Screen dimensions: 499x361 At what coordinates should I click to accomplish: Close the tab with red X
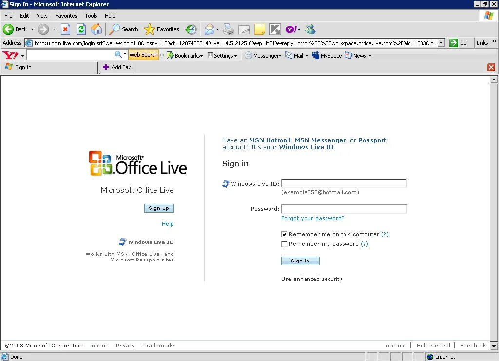click(491, 67)
